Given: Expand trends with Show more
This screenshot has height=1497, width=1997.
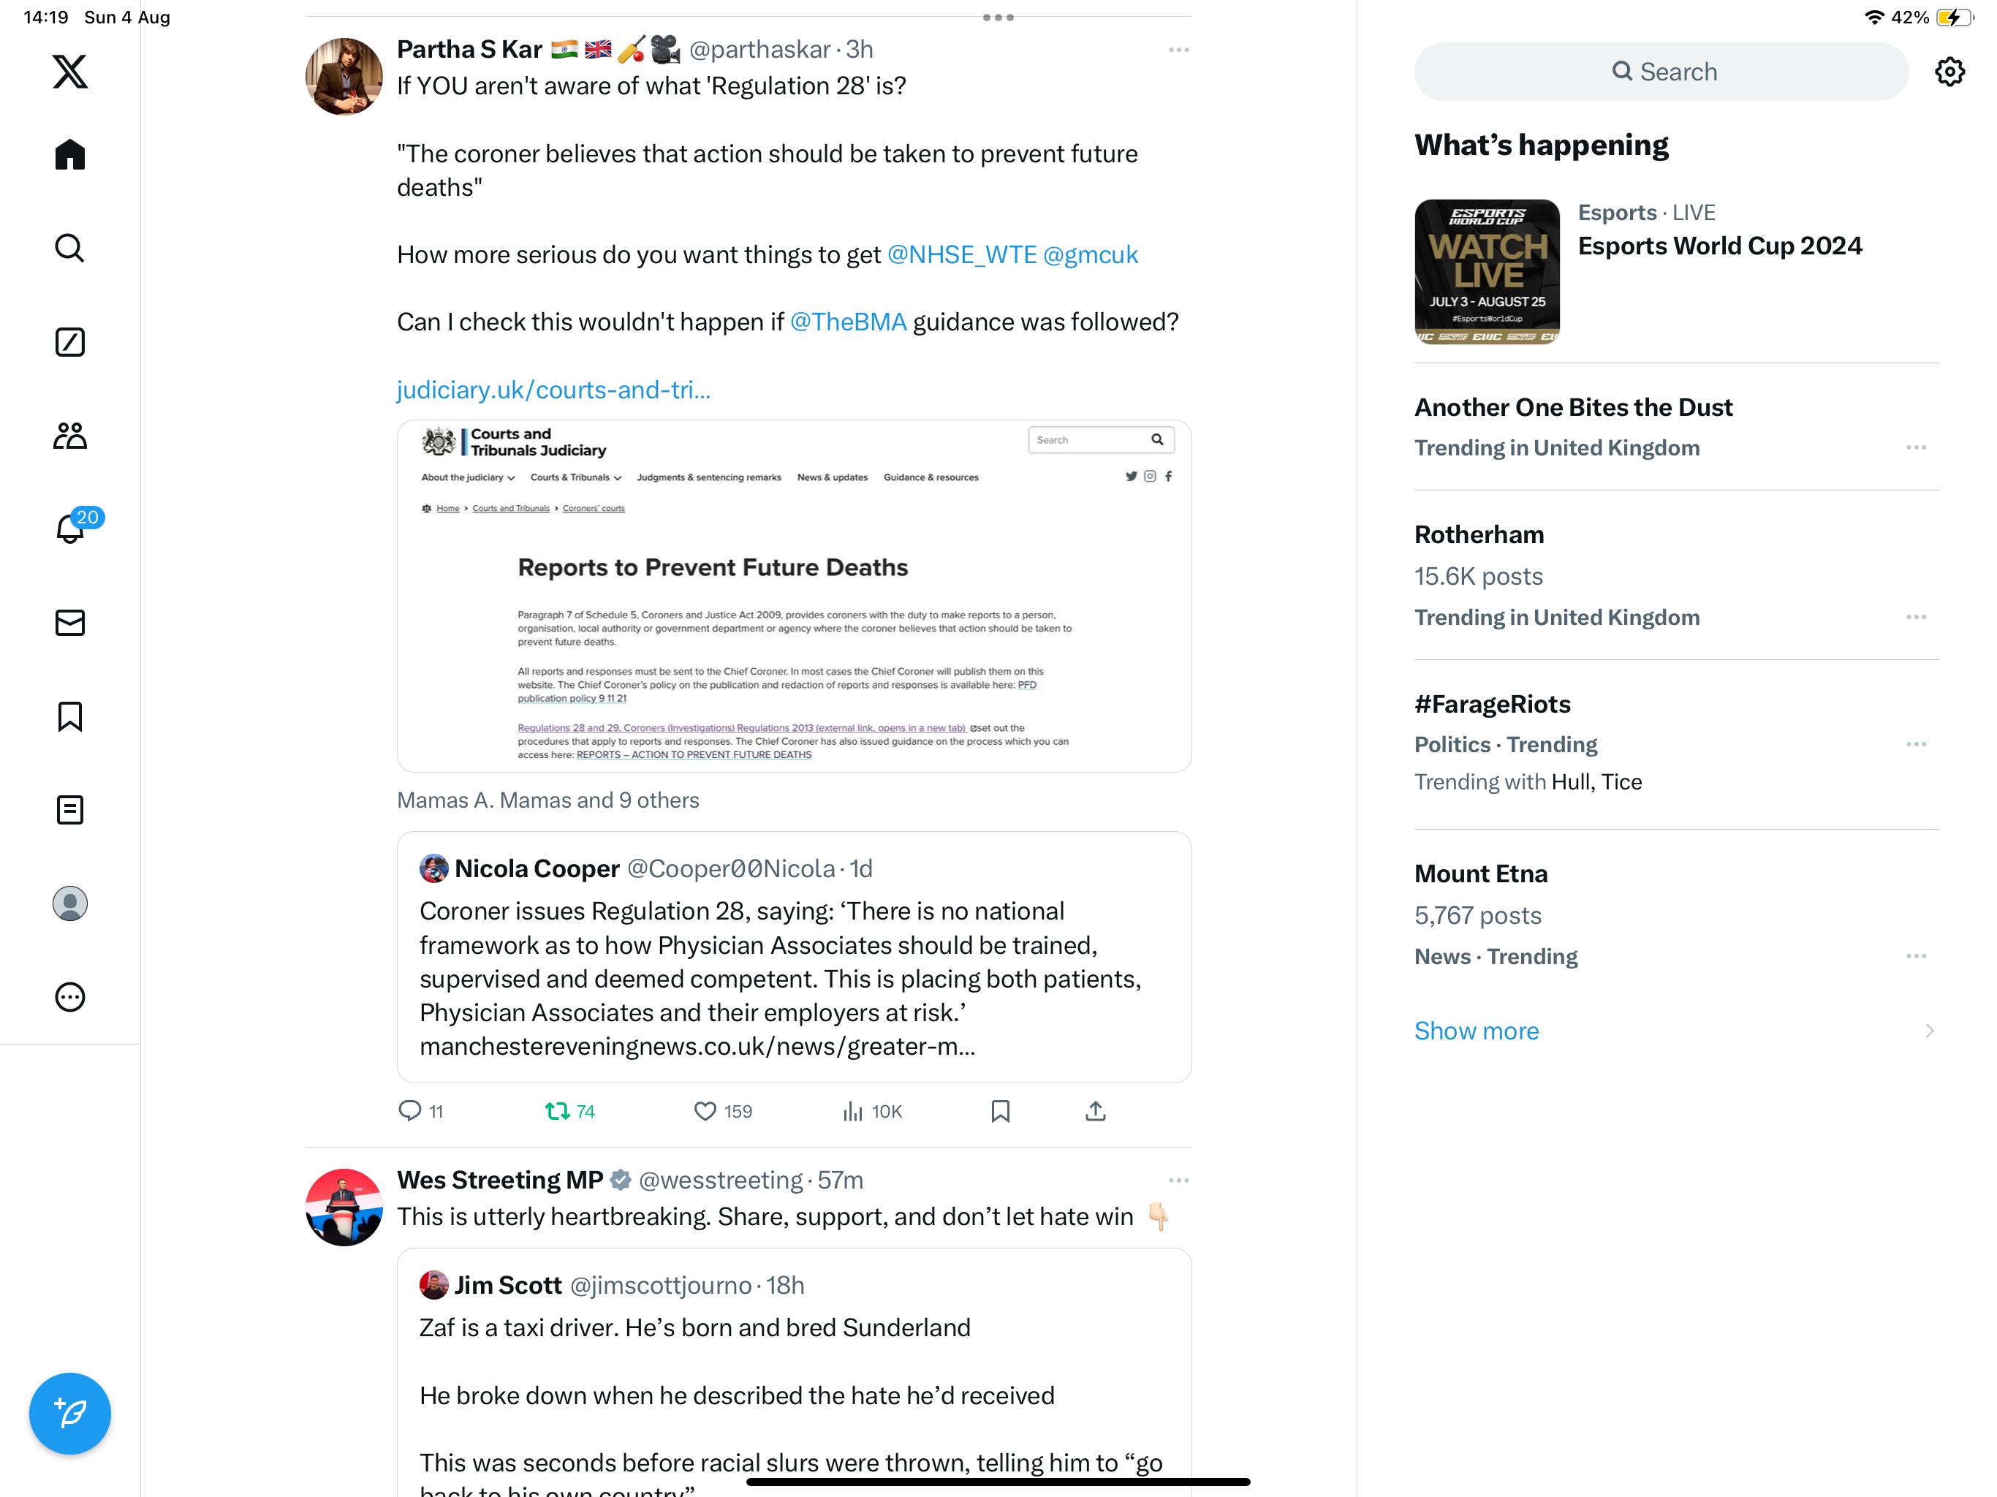Looking at the screenshot, I should coord(1476,1031).
